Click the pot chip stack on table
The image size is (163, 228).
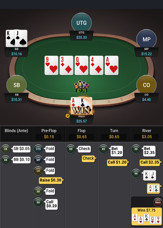(82, 84)
